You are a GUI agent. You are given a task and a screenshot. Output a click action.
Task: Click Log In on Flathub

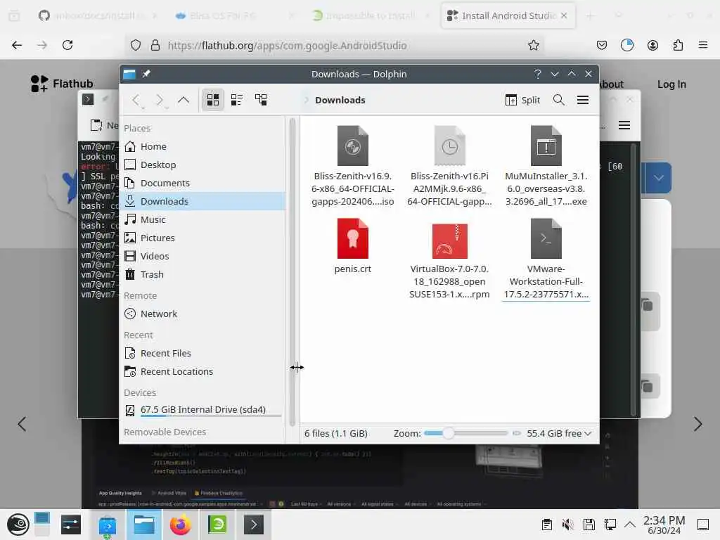point(671,84)
